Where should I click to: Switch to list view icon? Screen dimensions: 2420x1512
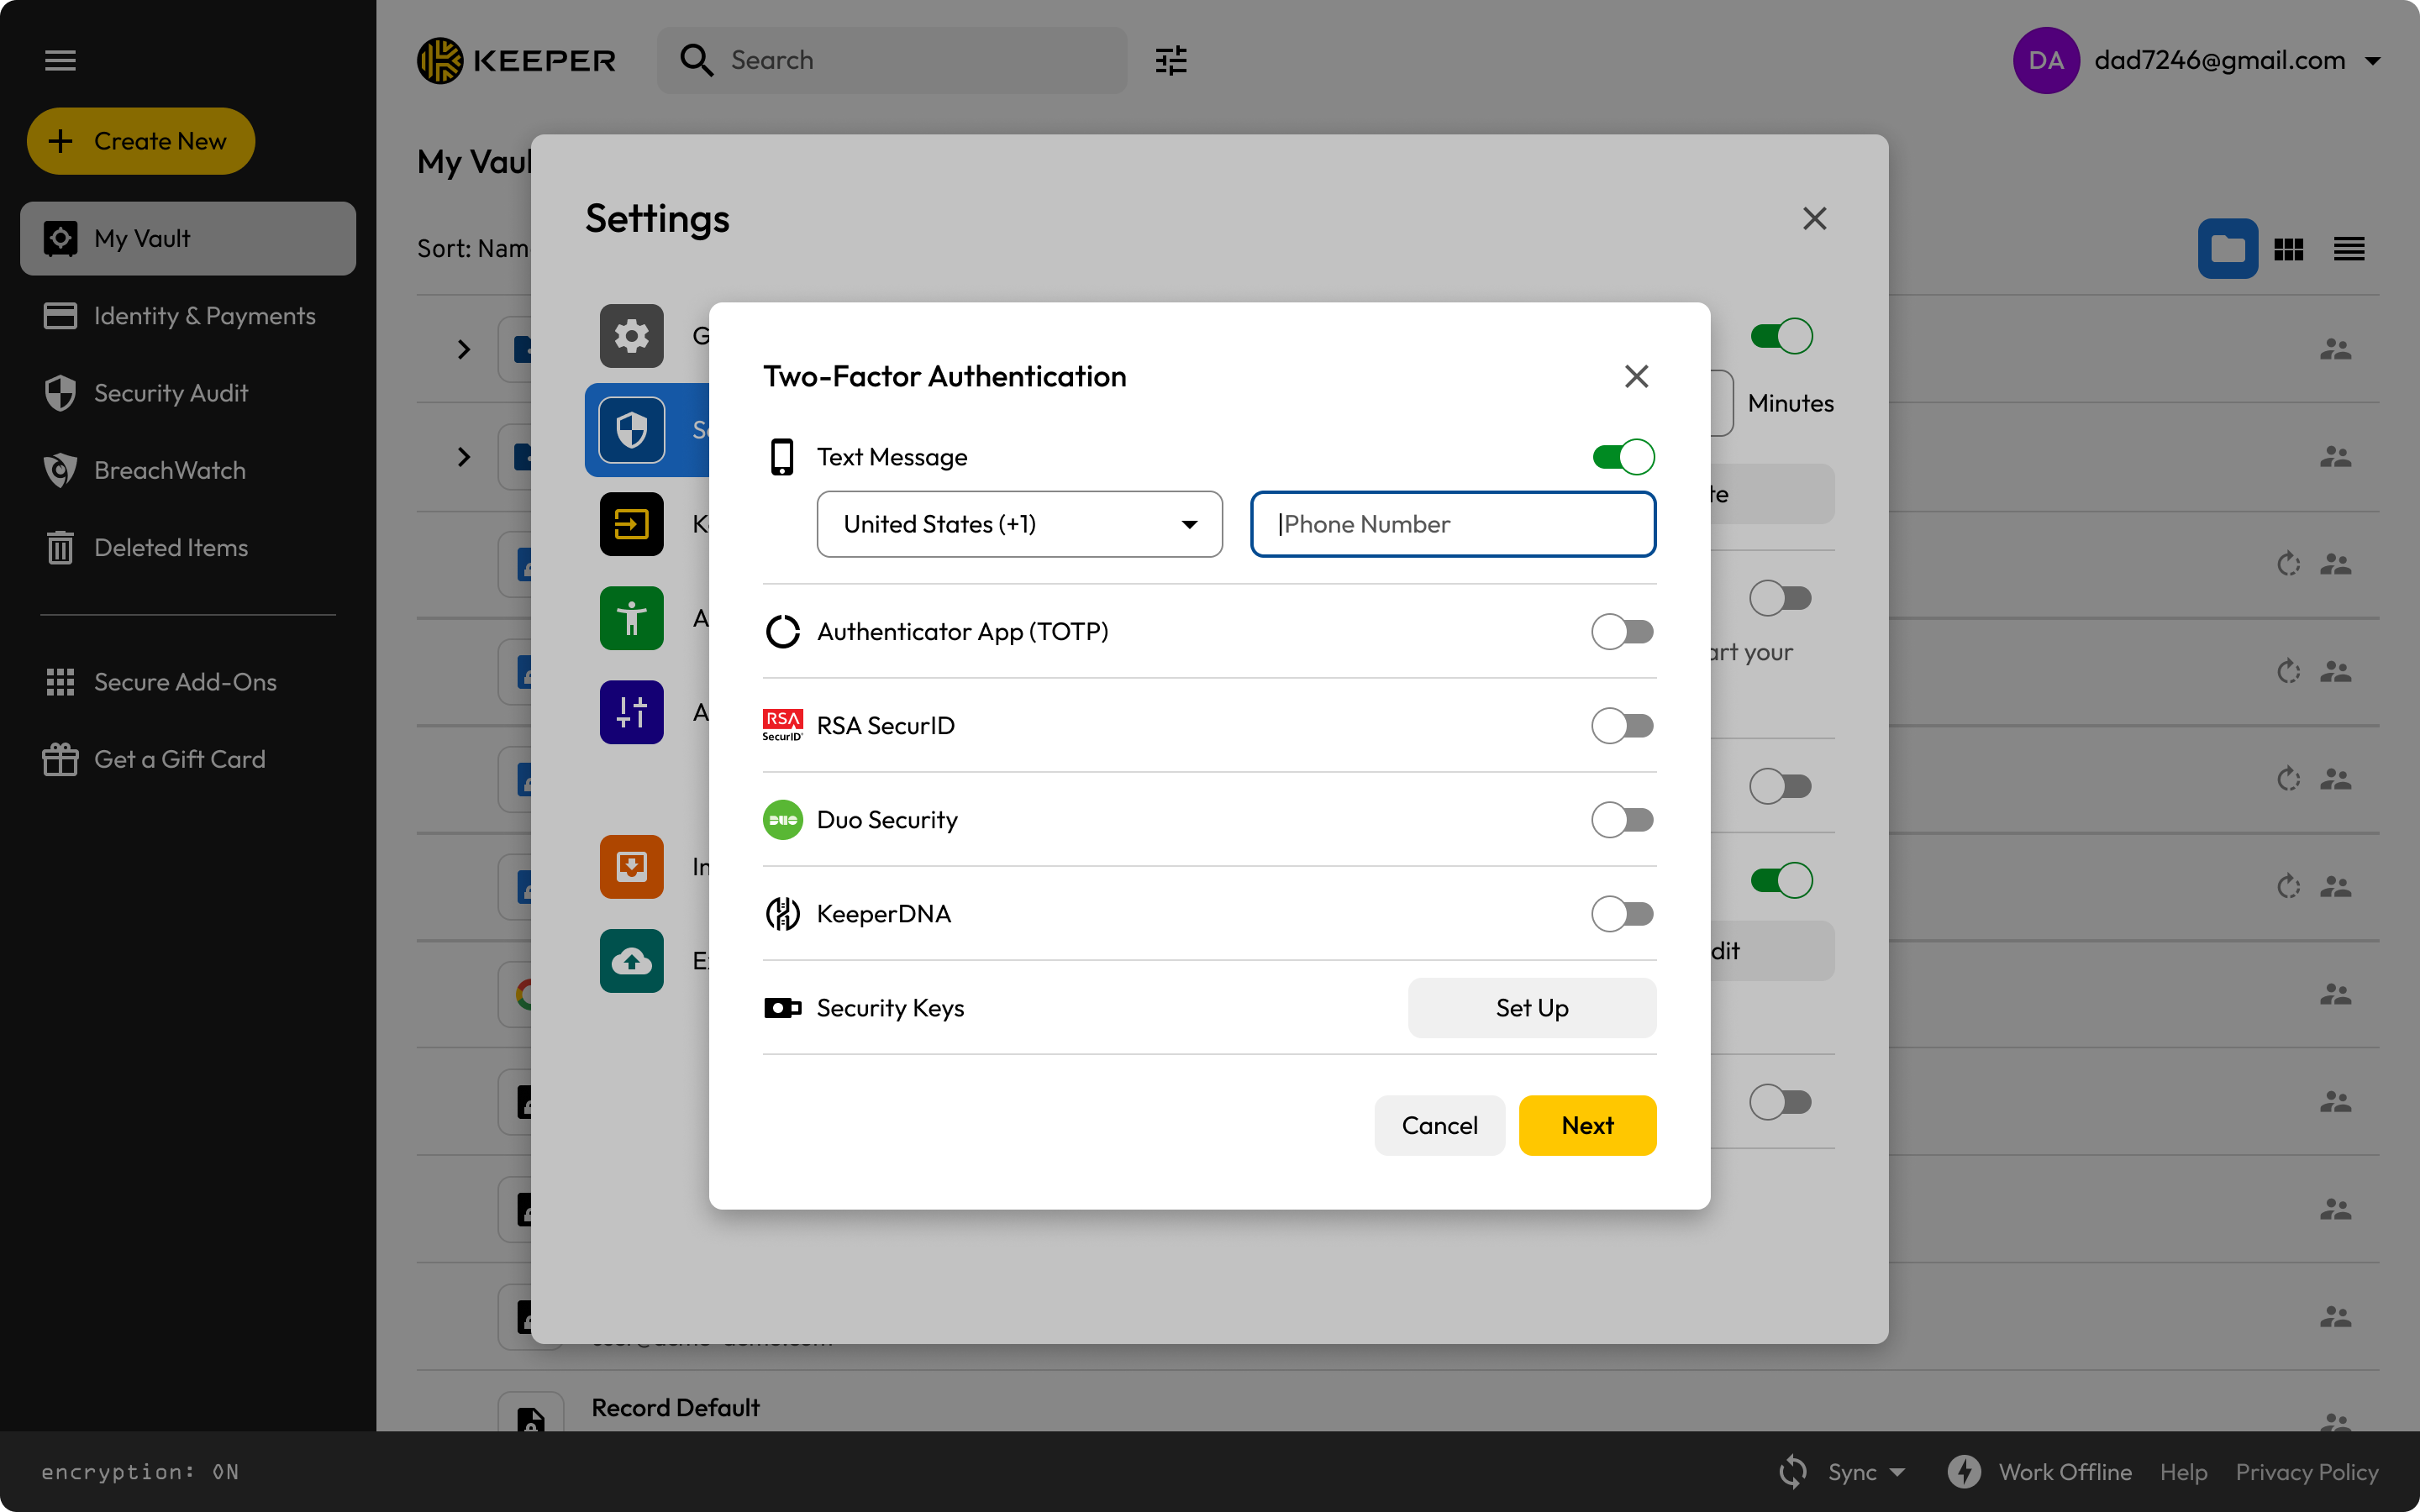pyautogui.click(x=2349, y=249)
